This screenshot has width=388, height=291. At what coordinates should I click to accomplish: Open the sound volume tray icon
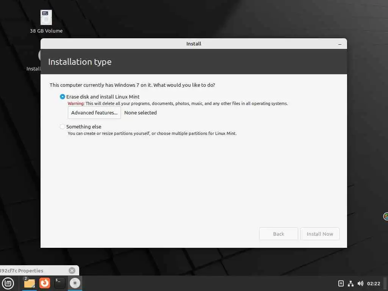point(360,283)
